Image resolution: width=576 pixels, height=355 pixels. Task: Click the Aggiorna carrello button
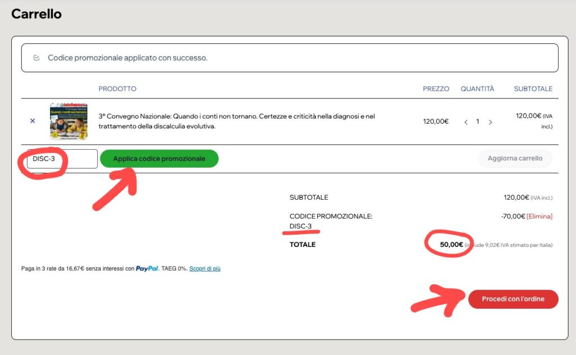coord(515,159)
